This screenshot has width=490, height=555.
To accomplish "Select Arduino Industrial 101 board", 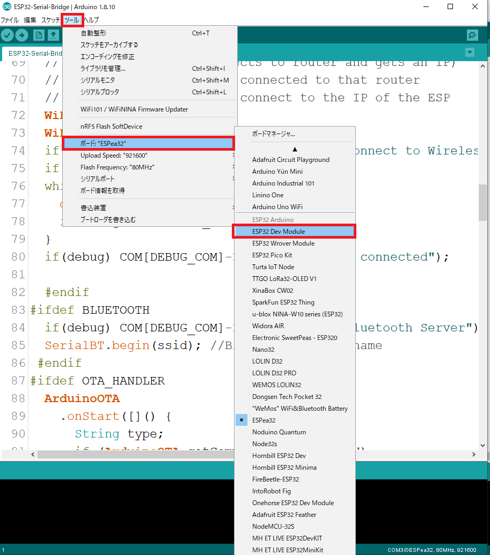I will pyautogui.click(x=295, y=183).
